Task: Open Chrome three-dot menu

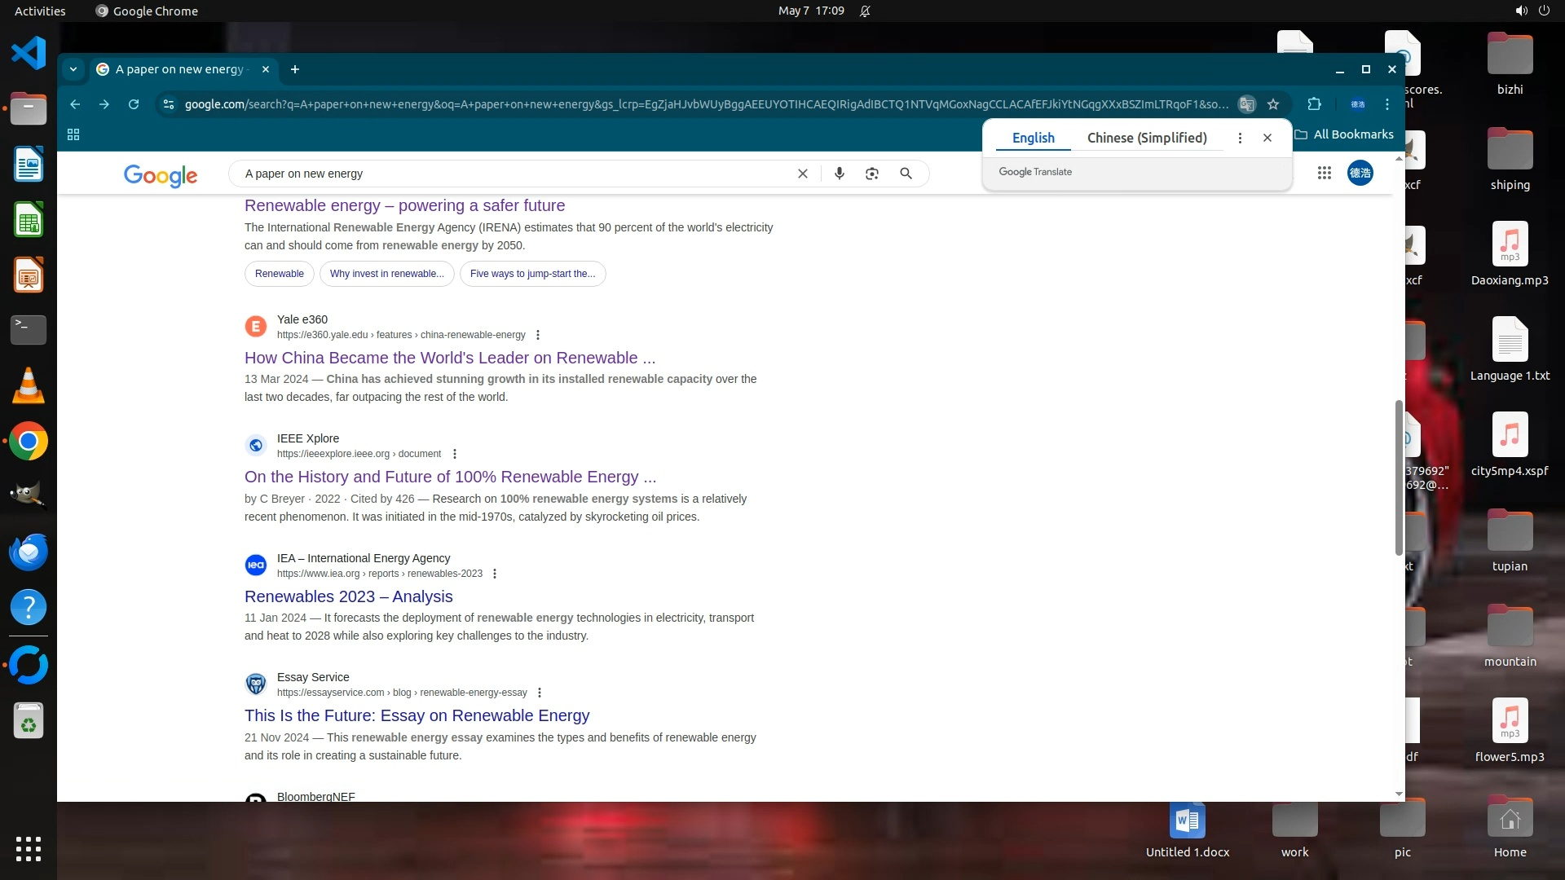Action: coord(1386,104)
